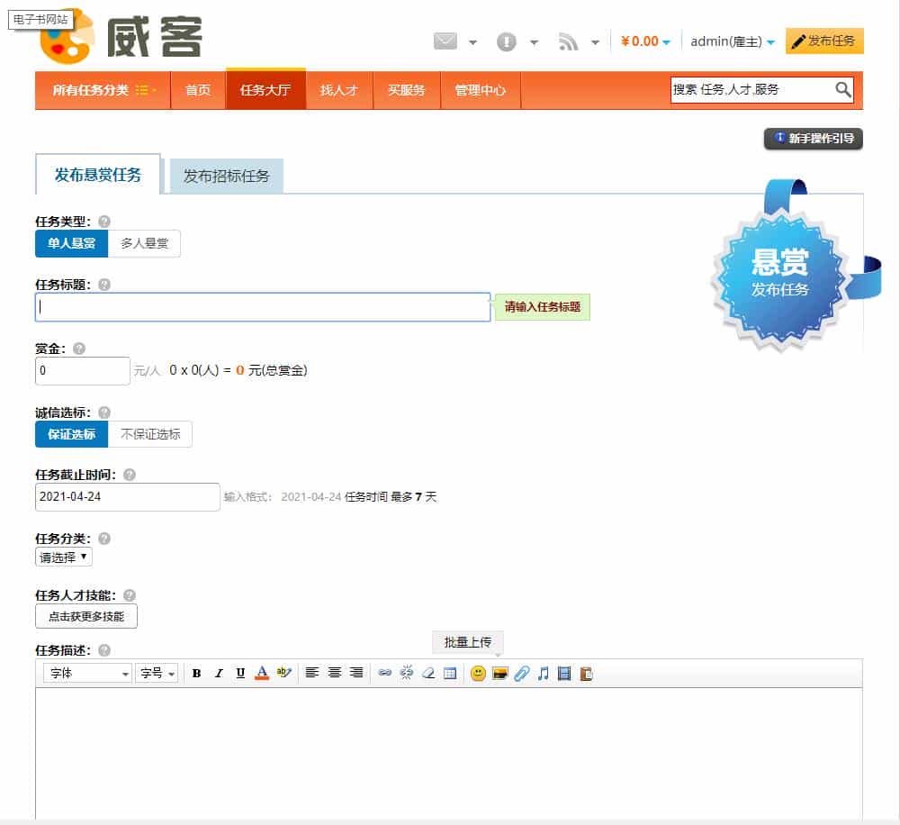Click help icon beside 任务标题
This screenshot has width=900, height=825.
(103, 285)
